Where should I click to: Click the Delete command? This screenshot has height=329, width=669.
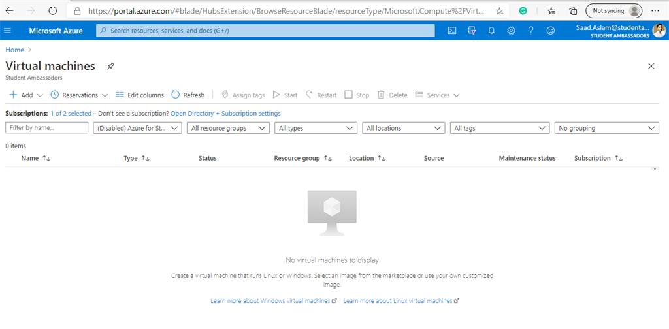393,95
